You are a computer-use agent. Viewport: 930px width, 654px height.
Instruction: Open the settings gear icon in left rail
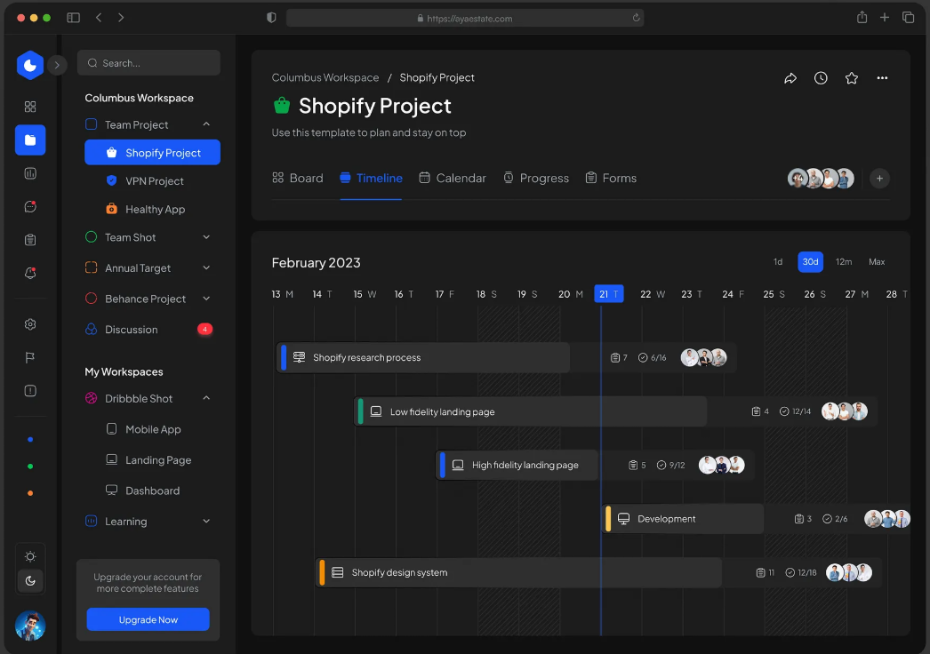pyautogui.click(x=30, y=324)
